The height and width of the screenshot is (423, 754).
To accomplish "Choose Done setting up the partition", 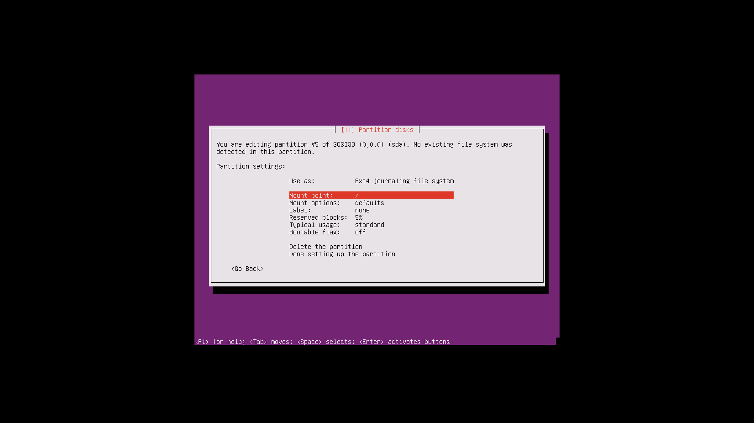I will point(342,254).
